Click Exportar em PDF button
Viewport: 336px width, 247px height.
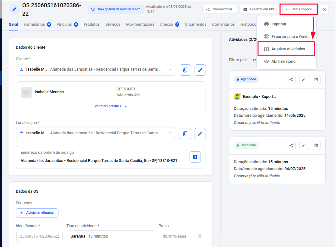coord(260,9)
